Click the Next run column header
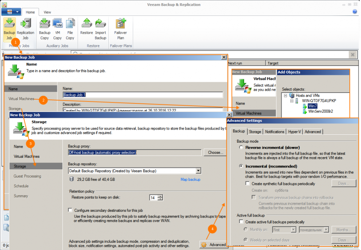Image resolution: width=361 pixels, height=250 pixels. pos(246,63)
